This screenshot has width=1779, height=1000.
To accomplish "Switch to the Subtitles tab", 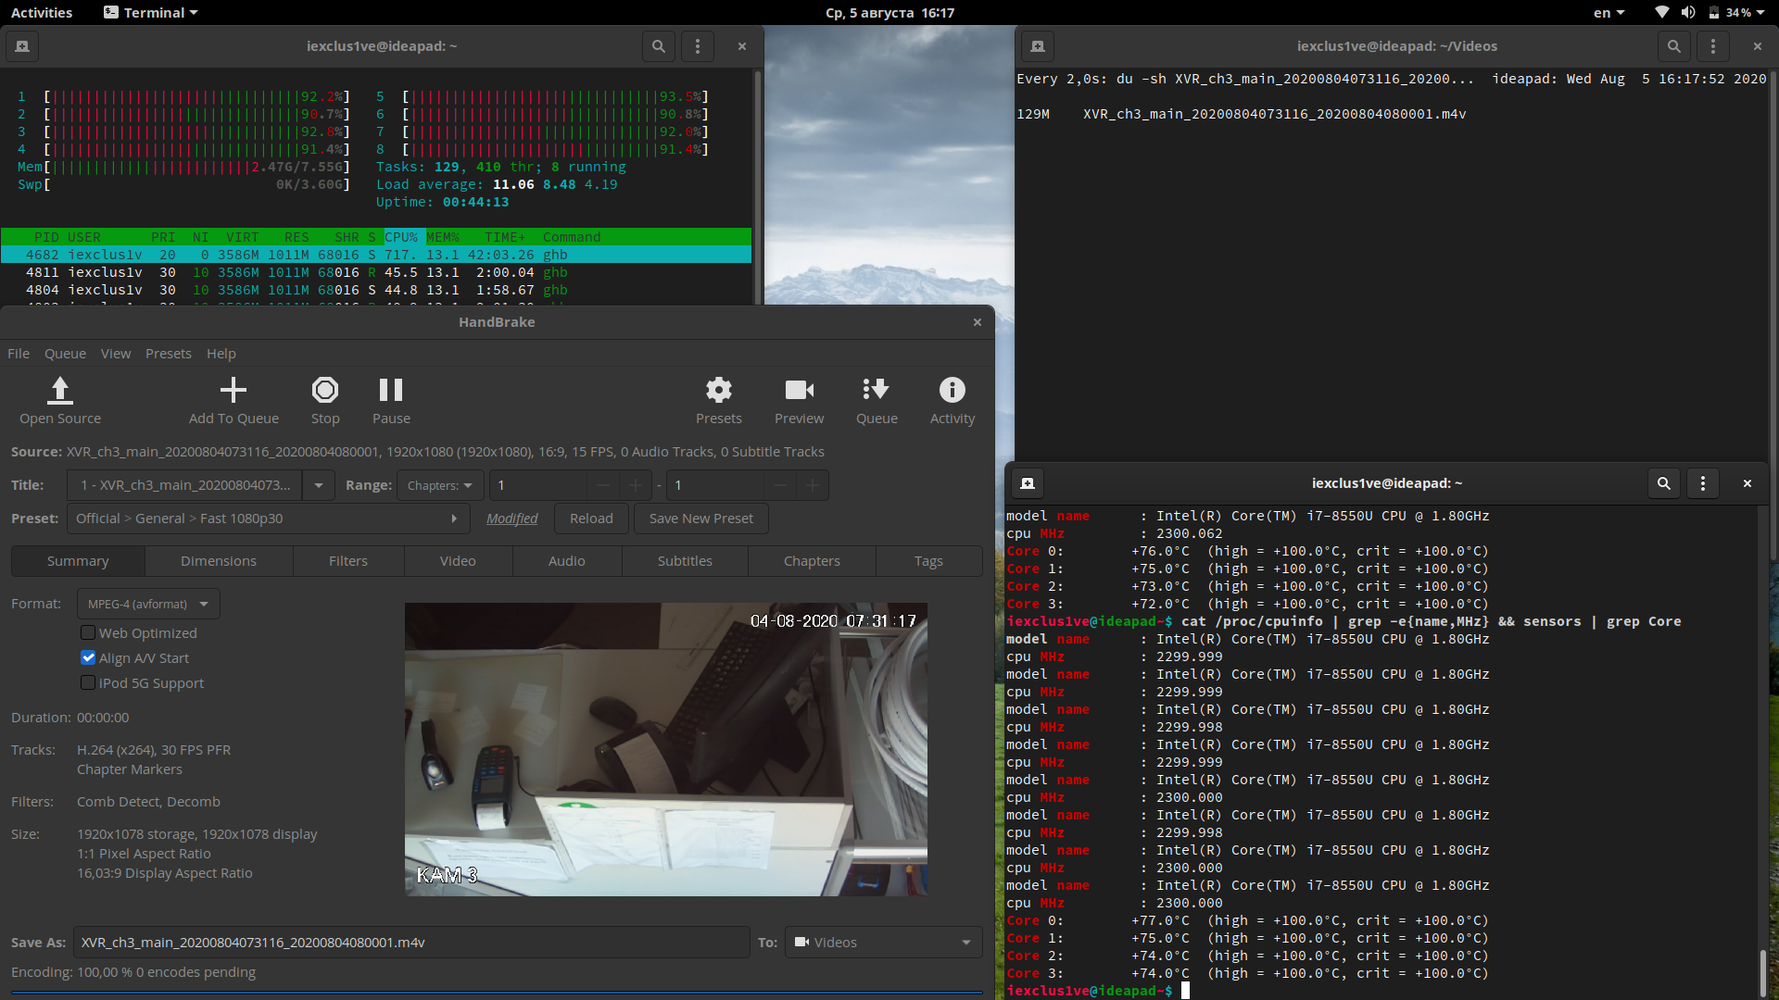I will [685, 561].
